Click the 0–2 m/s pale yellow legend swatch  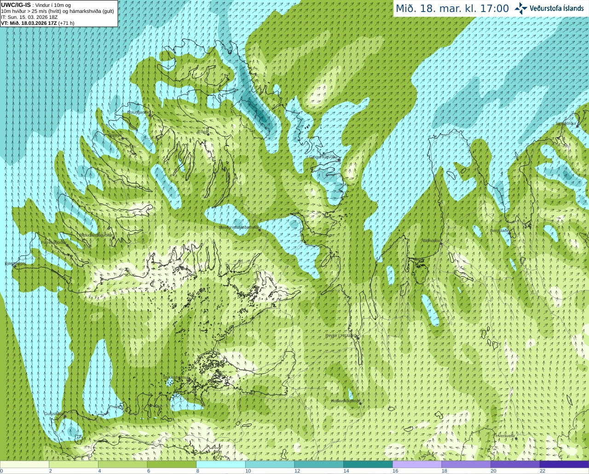click(x=24, y=464)
